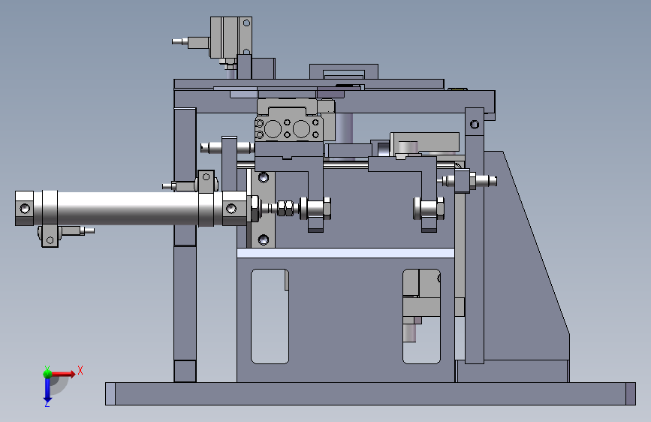Viewport: 651px width, 422px height.
Task: Select the long base plate under the assembly
Action: coord(370,393)
